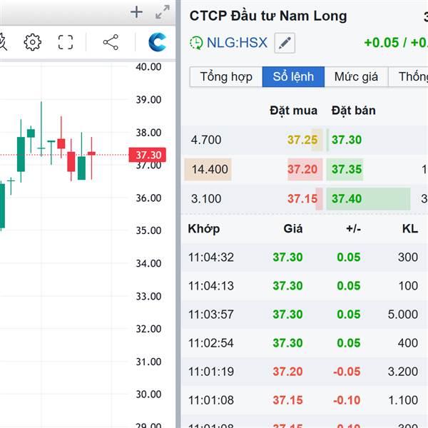
Task: Click the bid price 37.15 in order book
Action: coord(302,199)
